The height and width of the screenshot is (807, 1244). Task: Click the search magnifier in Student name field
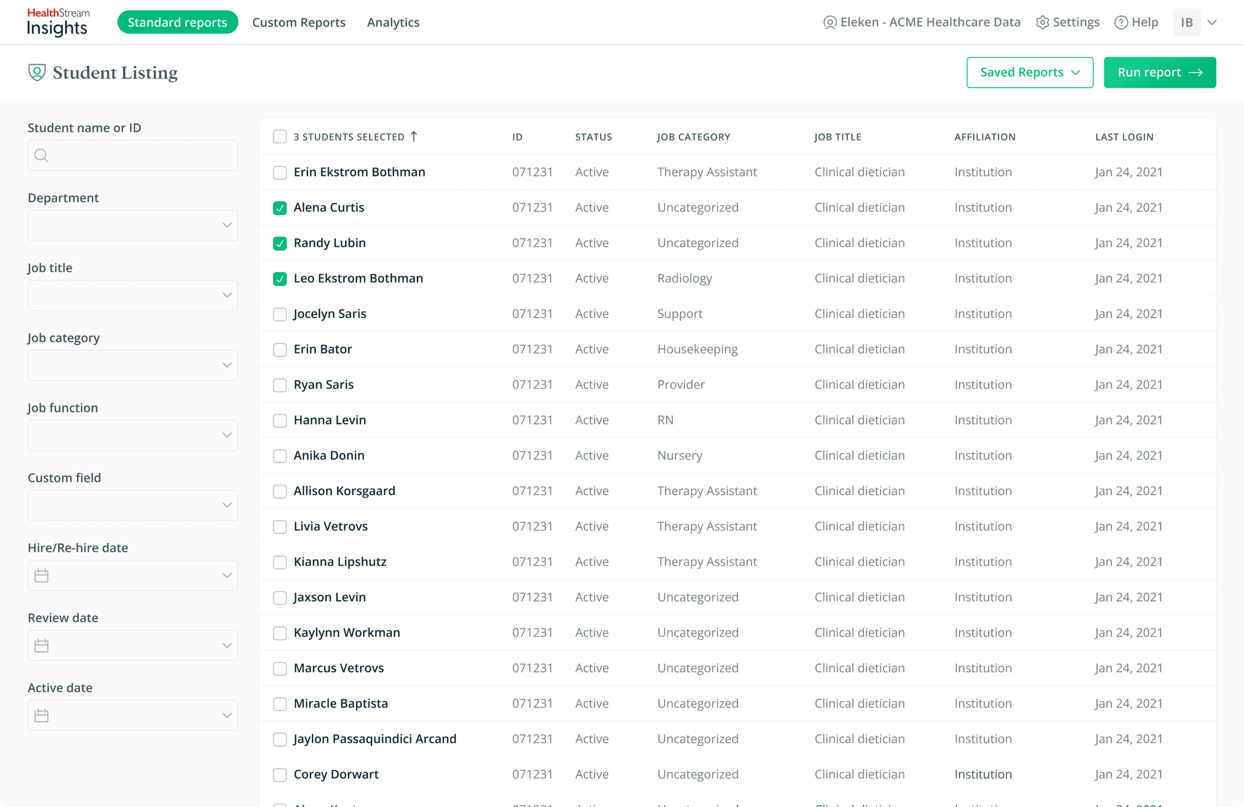[42, 155]
